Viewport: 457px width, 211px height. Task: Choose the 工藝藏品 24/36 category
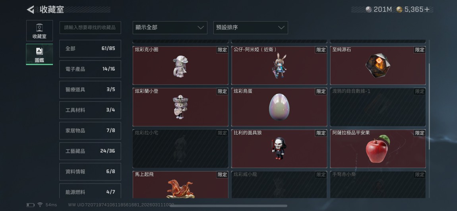tap(90, 151)
